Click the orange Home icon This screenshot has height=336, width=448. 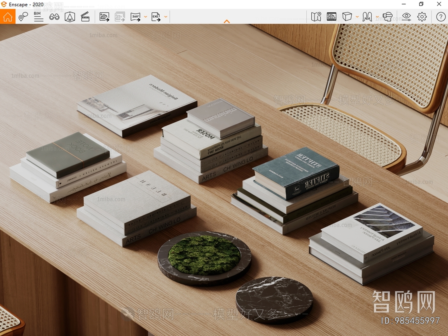coord(8,17)
